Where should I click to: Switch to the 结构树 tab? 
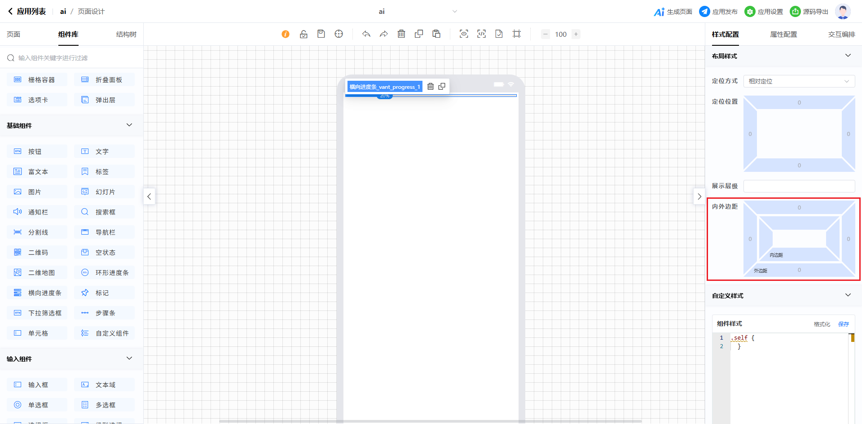[x=126, y=35]
